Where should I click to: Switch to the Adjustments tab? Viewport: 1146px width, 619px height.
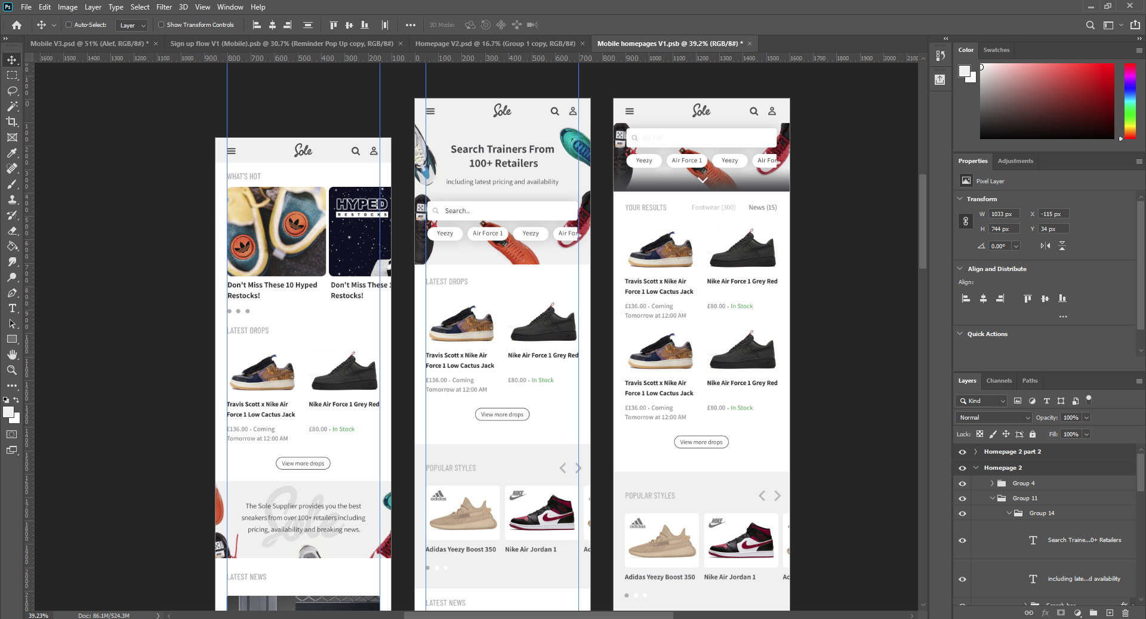(x=1015, y=161)
